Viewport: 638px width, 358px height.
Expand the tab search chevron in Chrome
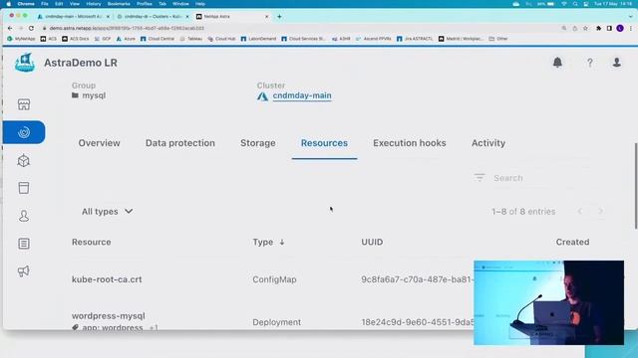pos(631,17)
